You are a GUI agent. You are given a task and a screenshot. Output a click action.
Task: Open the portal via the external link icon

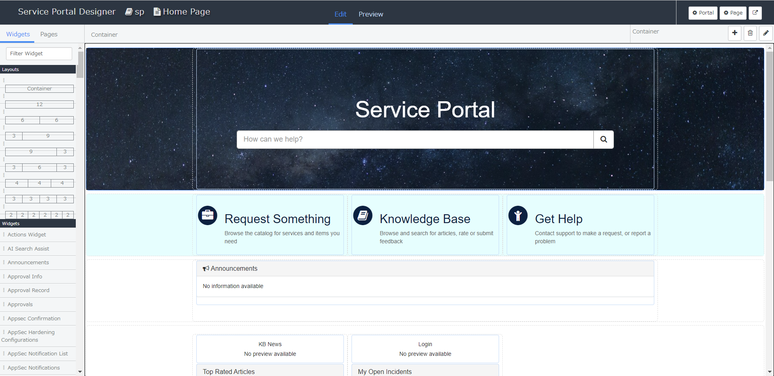click(x=755, y=13)
